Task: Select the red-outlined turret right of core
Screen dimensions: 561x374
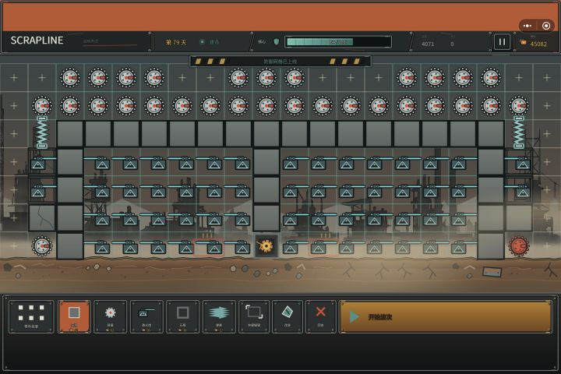Action: click(323, 246)
